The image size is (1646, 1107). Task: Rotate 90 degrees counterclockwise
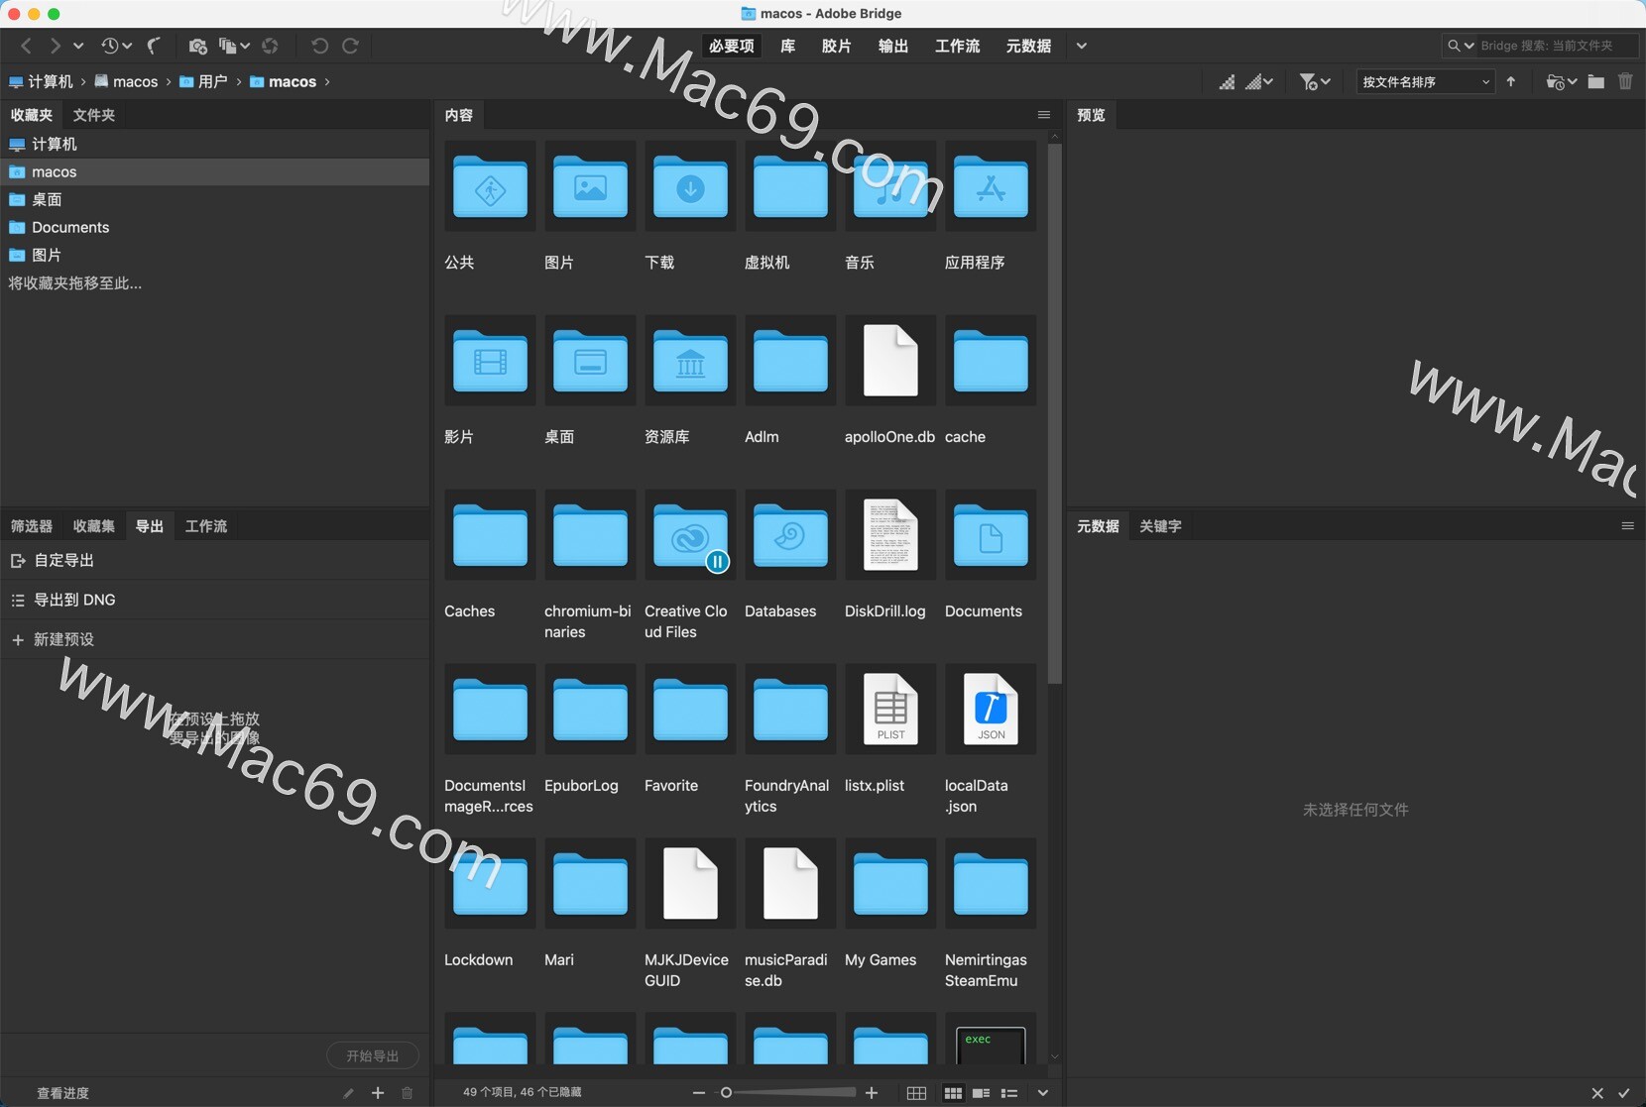319,46
